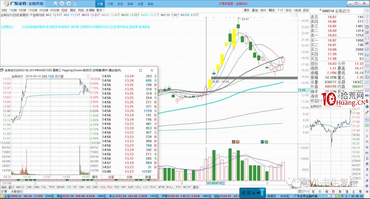
Task: Select 分钟 tab in popup footer
Action: [129, 177]
